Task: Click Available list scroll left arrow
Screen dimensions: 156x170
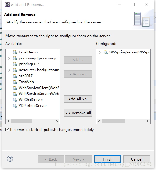Action: 8,121
